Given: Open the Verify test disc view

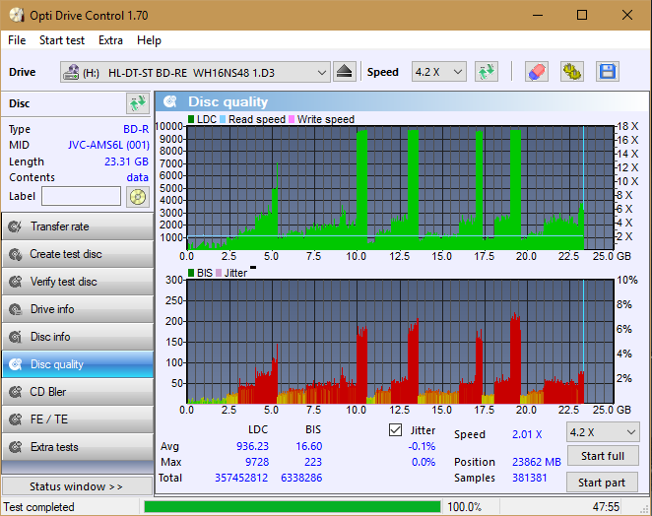Looking at the screenshot, I should click(x=78, y=282).
